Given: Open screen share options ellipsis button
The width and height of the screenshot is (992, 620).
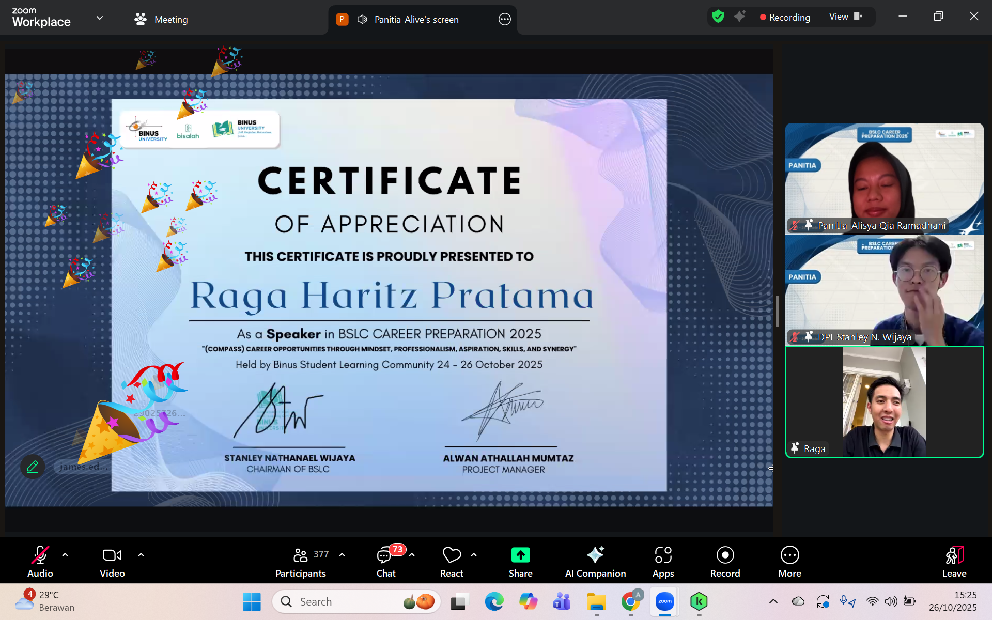Looking at the screenshot, I should pos(504,20).
